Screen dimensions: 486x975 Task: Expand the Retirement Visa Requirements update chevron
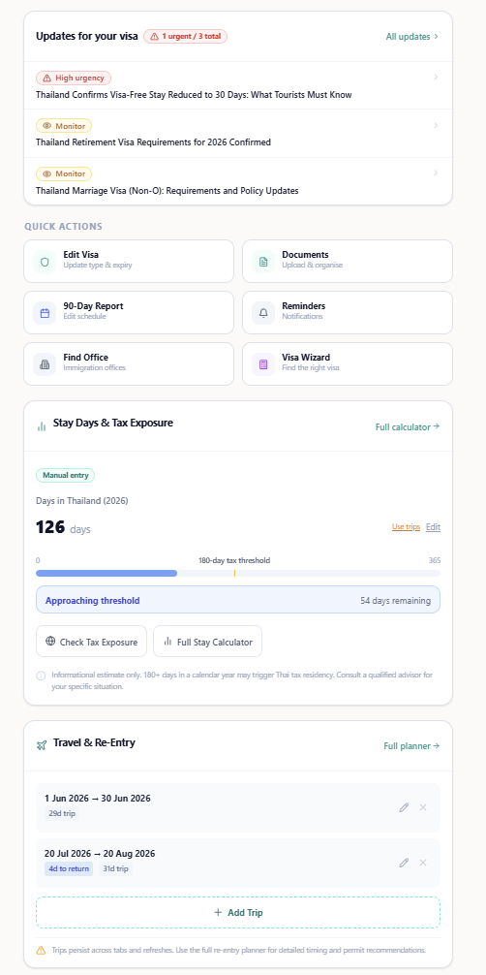[x=436, y=125]
